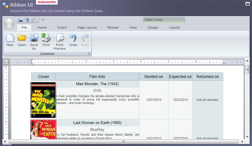Click the BlueRay format text
Image resolution: width=252 pixels, height=146 pixels.
tap(97, 129)
